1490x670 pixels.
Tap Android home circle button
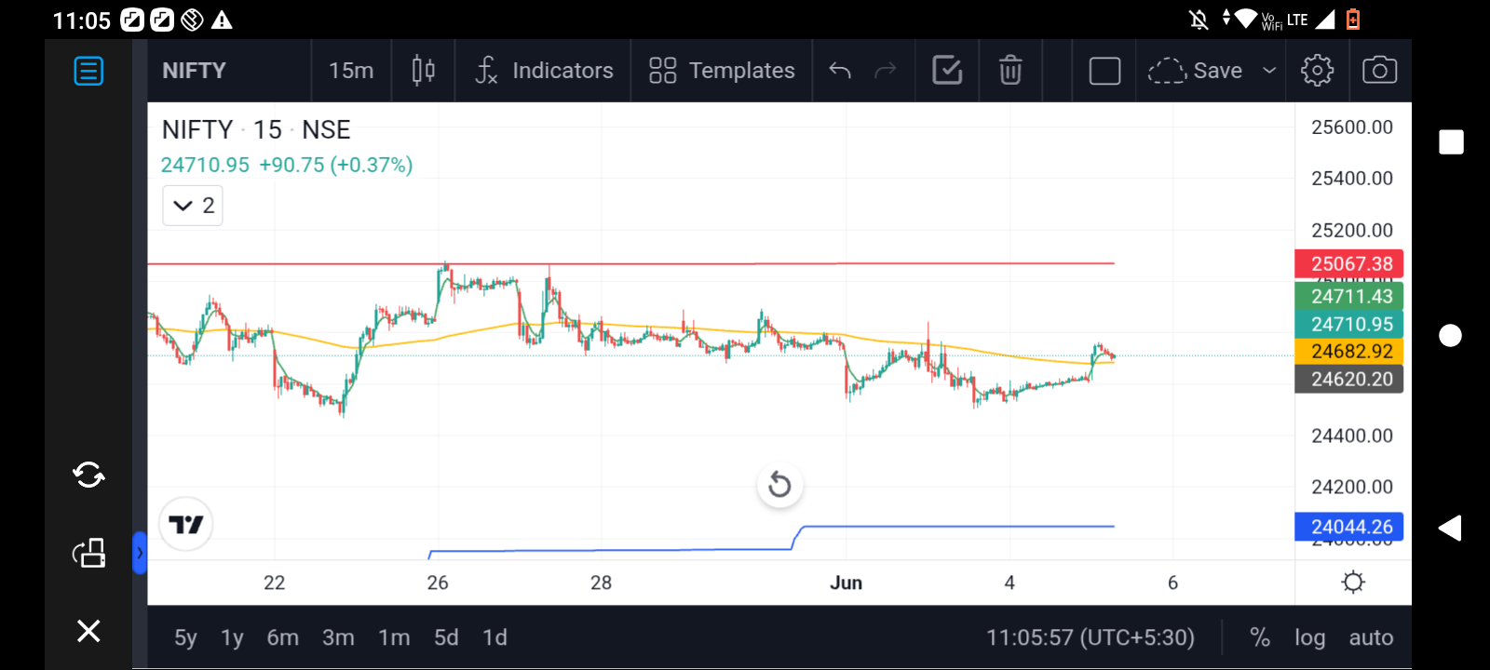point(1450,335)
